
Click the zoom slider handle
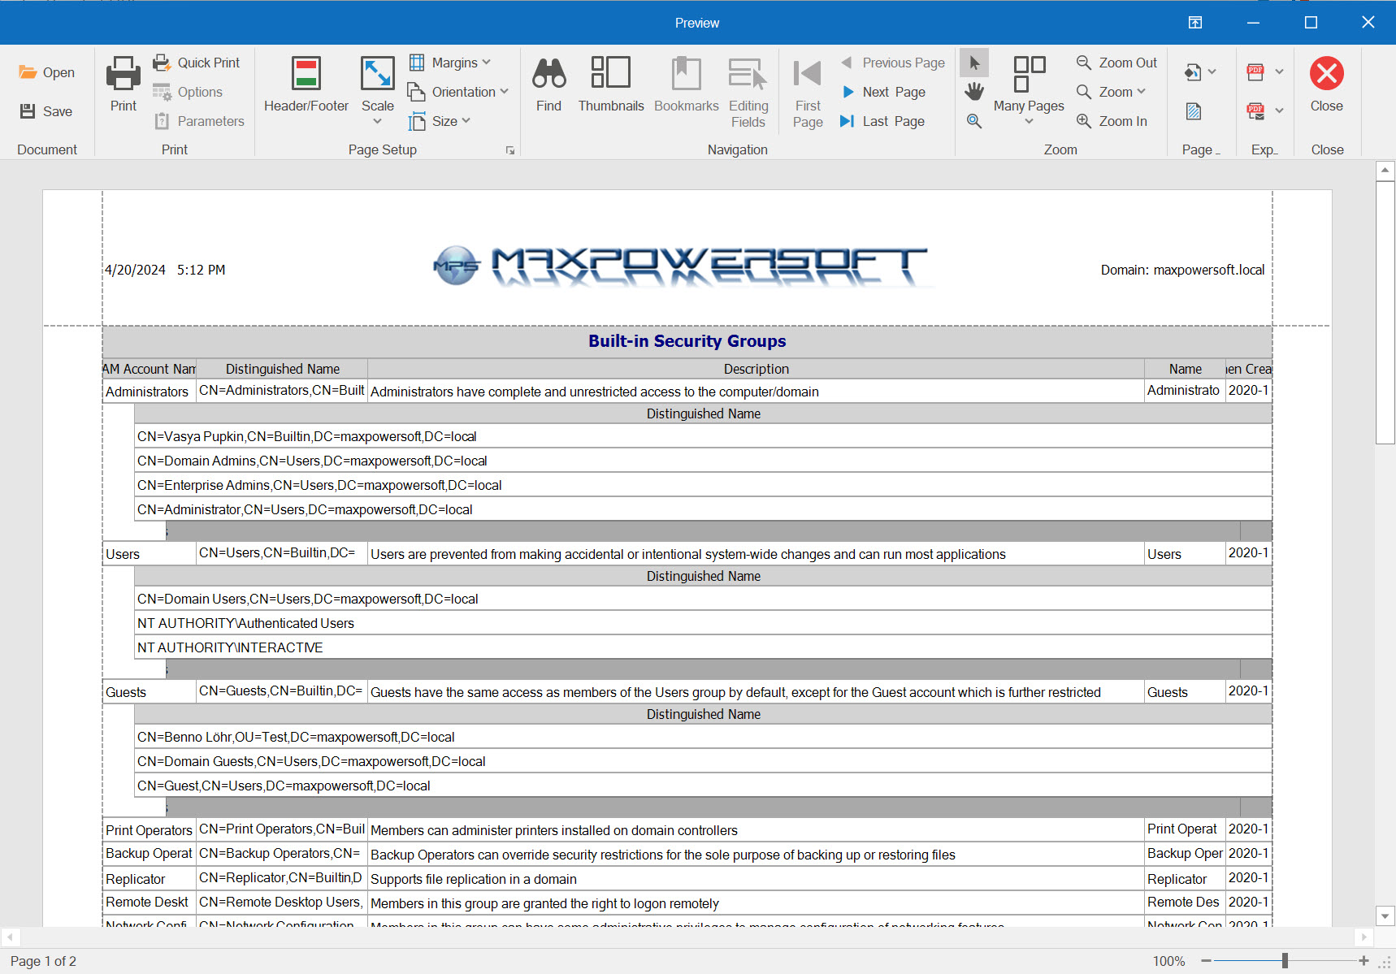pos(1285,961)
